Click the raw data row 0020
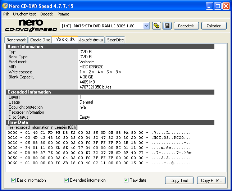Image resolution: width=232 pixels, height=191 pixels. 99,143
